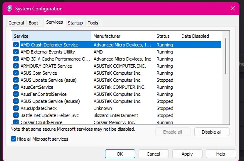The height and width of the screenshot is (161, 244).
Task: Select ASUS Update Service (asus) name
Action: coord(49,80)
